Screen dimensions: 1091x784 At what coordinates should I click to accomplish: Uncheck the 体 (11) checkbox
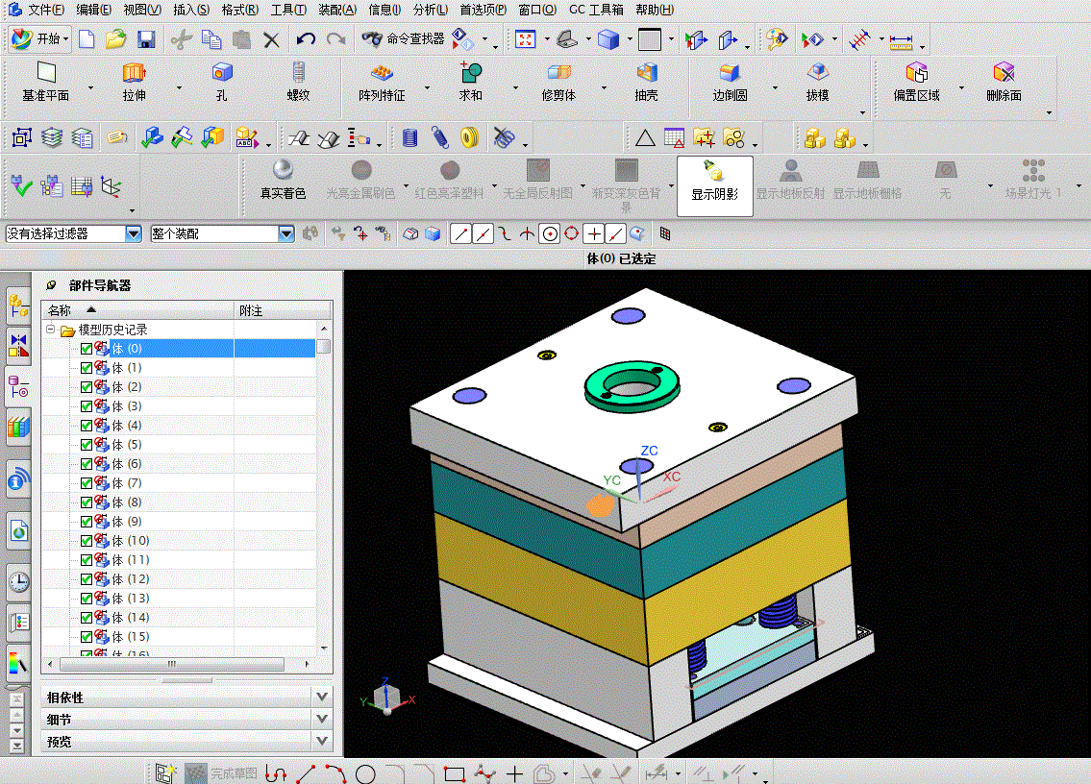(87, 560)
